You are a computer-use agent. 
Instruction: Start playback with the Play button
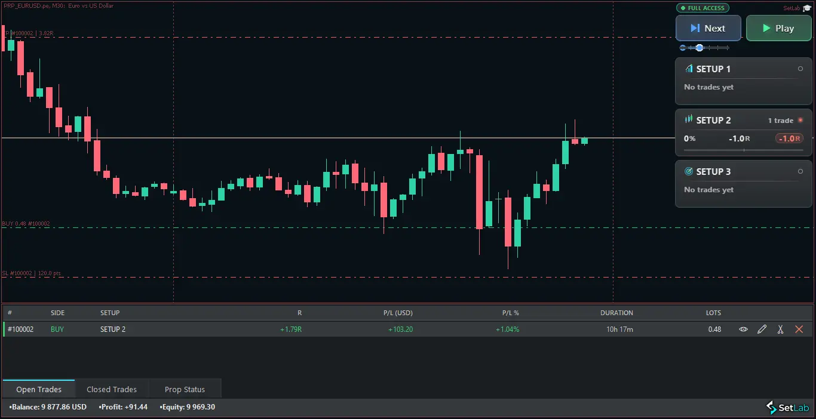point(779,28)
